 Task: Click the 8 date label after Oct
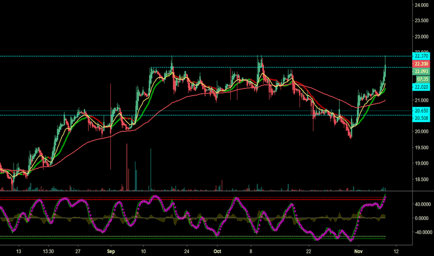pyautogui.click(x=251, y=251)
